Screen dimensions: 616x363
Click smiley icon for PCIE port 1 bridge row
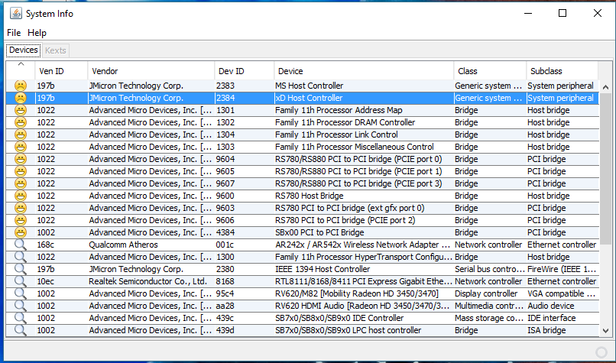pyautogui.click(x=21, y=171)
